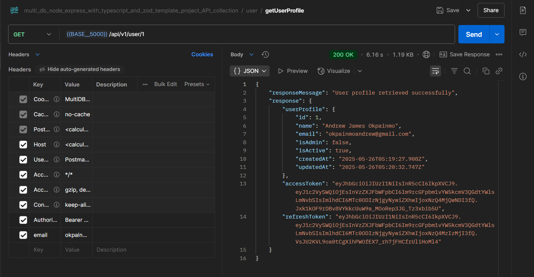The width and height of the screenshot is (534, 277).
Task: Open the request info icon in sidebar
Action: [x=523, y=77]
